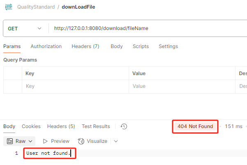Click the 151 ms response time
Screen dimensions: 247x165
click(233, 126)
